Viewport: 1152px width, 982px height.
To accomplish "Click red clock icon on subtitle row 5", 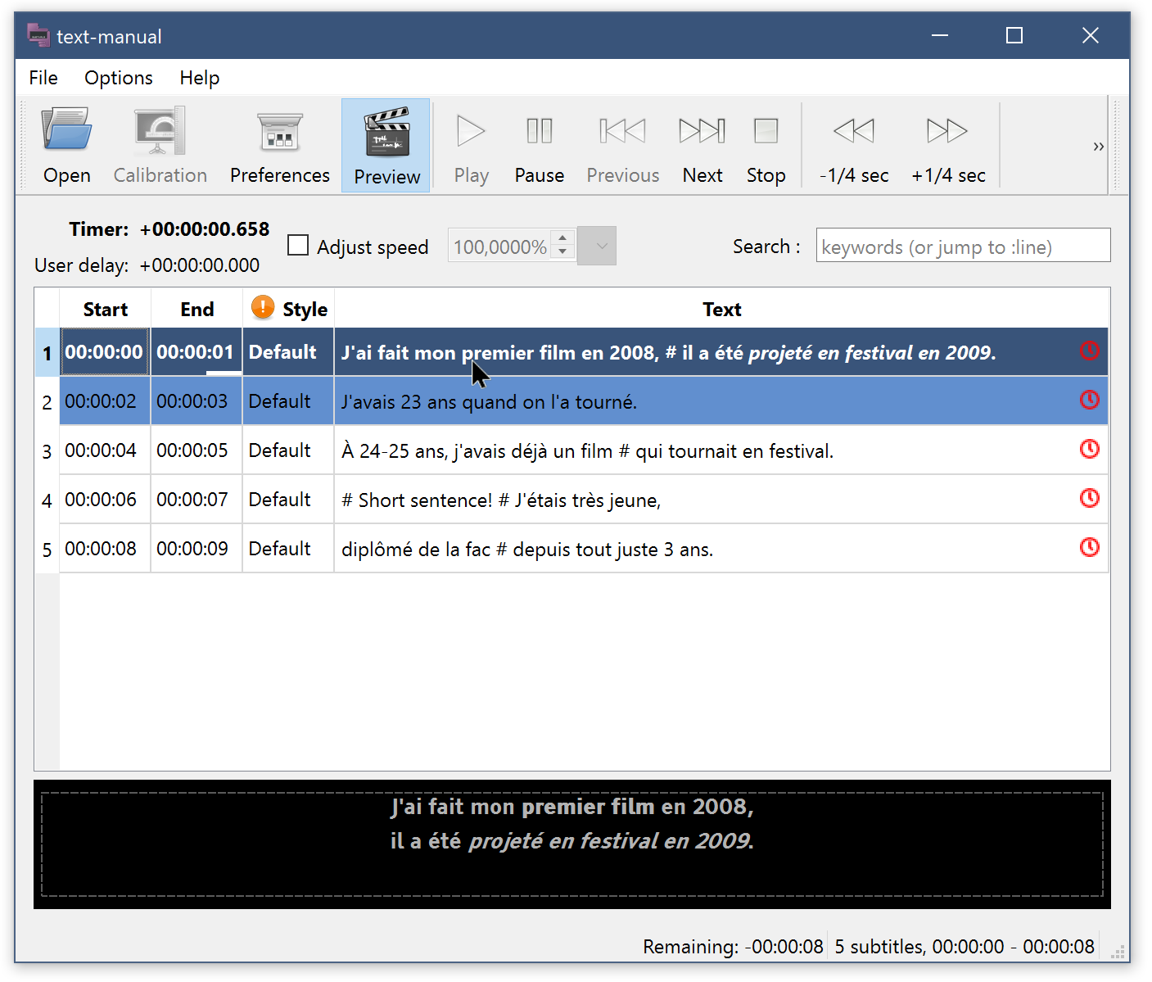I will tap(1090, 547).
